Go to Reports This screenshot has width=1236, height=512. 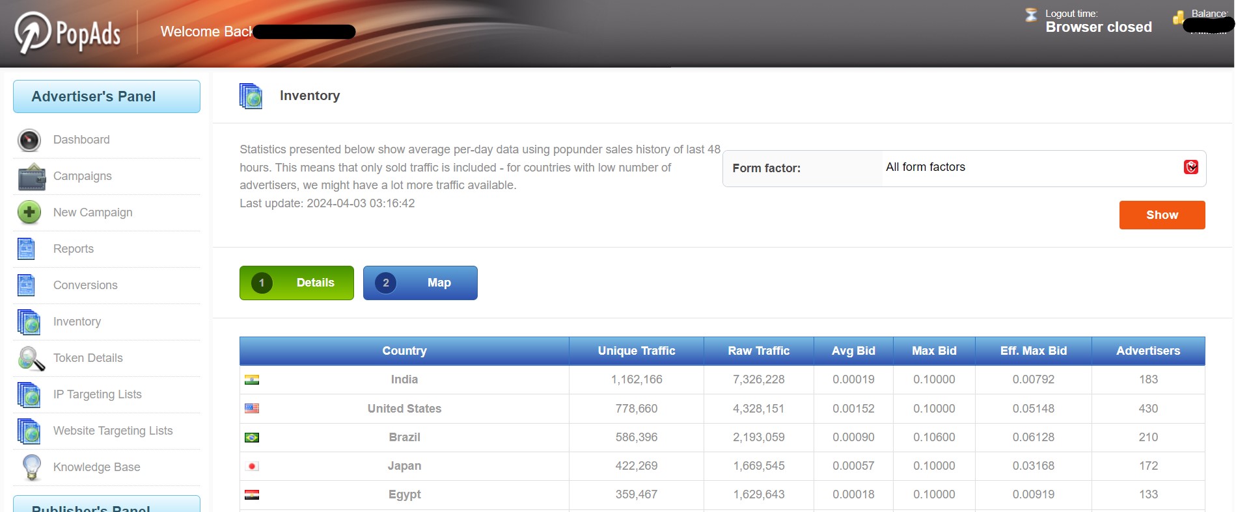coord(74,249)
